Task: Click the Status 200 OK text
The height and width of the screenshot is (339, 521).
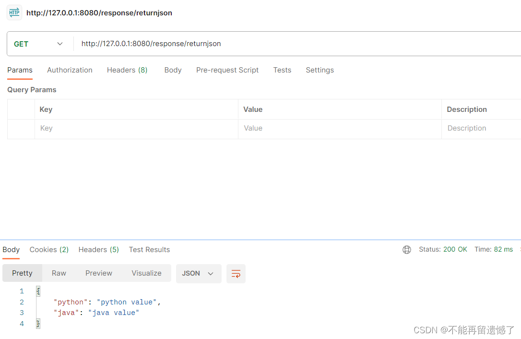Action: [x=443, y=250]
